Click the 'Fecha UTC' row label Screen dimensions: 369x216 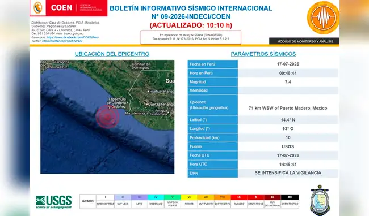pos(200,155)
